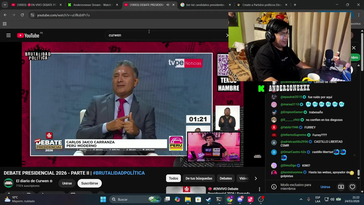Screen dimensions: 364x205
Task: Open Steam from the taskbar
Action: click(x=209, y=199)
